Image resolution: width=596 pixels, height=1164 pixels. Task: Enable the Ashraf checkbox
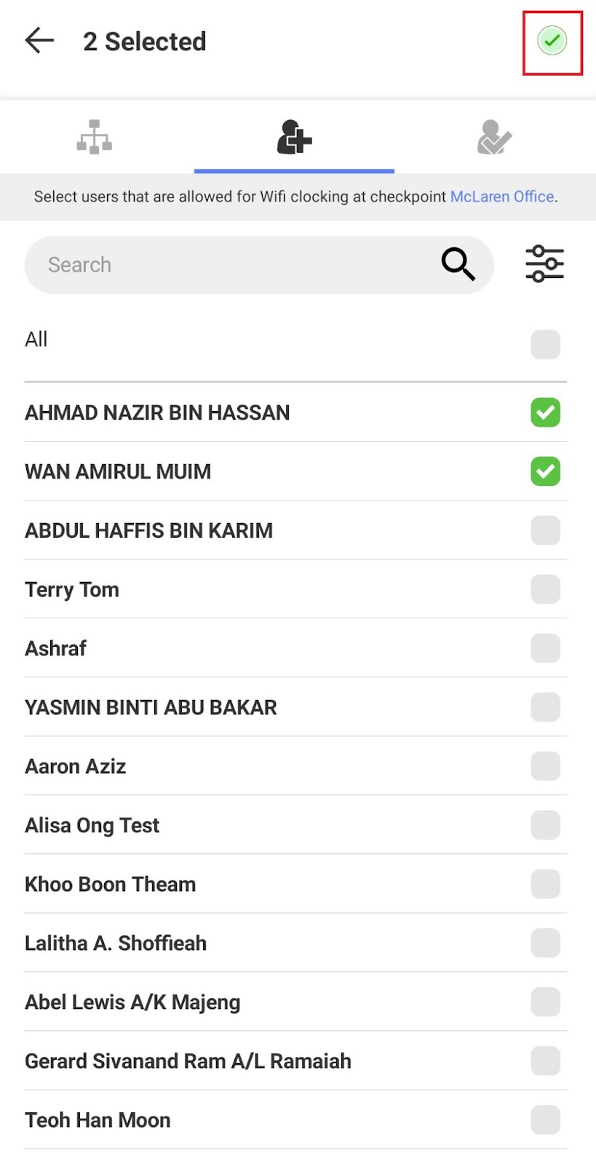545,648
